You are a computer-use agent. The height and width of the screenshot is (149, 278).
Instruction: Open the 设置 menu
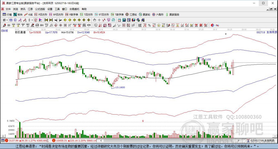tap(50, 9)
